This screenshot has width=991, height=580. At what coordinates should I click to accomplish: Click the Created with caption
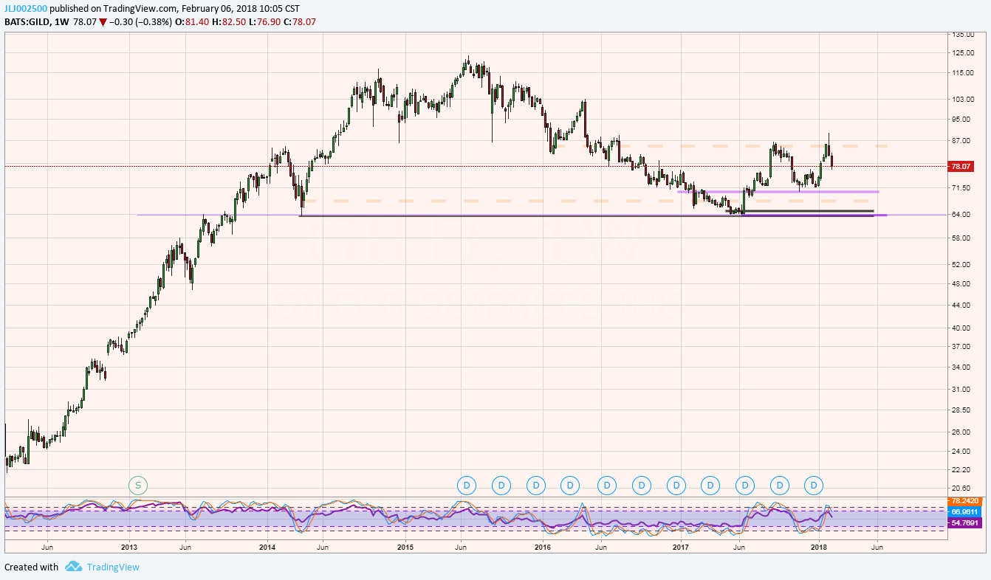pos(31,567)
